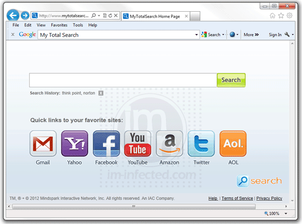Open Favorites with the star icon
Image resolution: width=302 pixels, height=224 pixels.
(281, 16)
